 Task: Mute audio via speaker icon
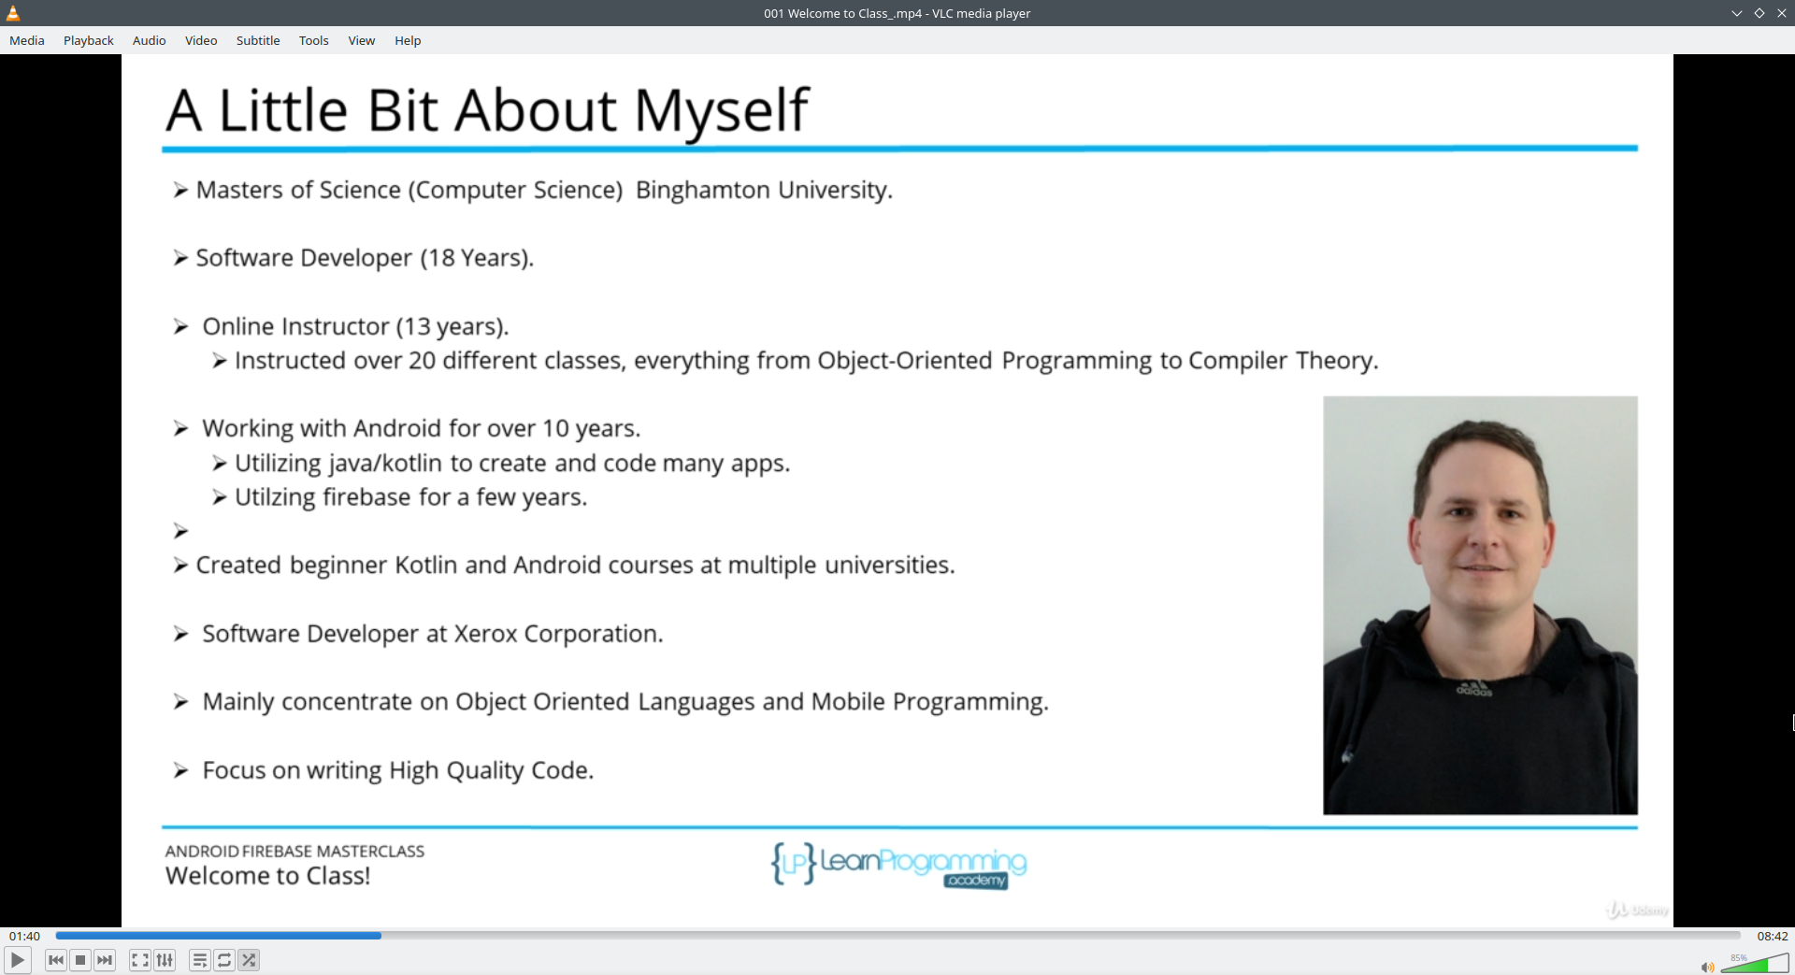click(x=1707, y=968)
